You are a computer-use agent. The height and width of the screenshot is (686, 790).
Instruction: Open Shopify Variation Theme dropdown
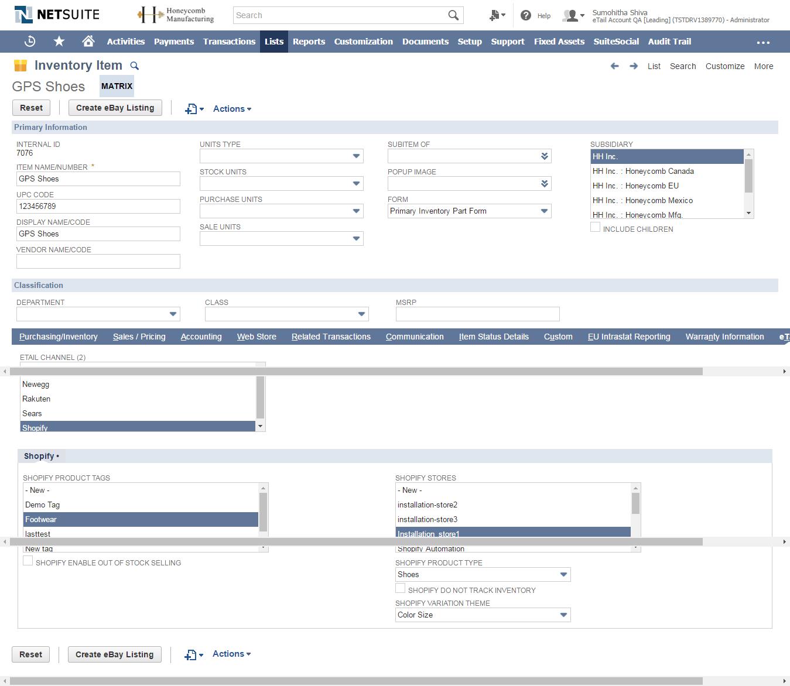pyautogui.click(x=563, y=615)
